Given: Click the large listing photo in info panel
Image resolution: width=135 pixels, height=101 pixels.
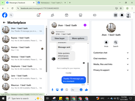Looking at the screenshot, I should (111, 28).
